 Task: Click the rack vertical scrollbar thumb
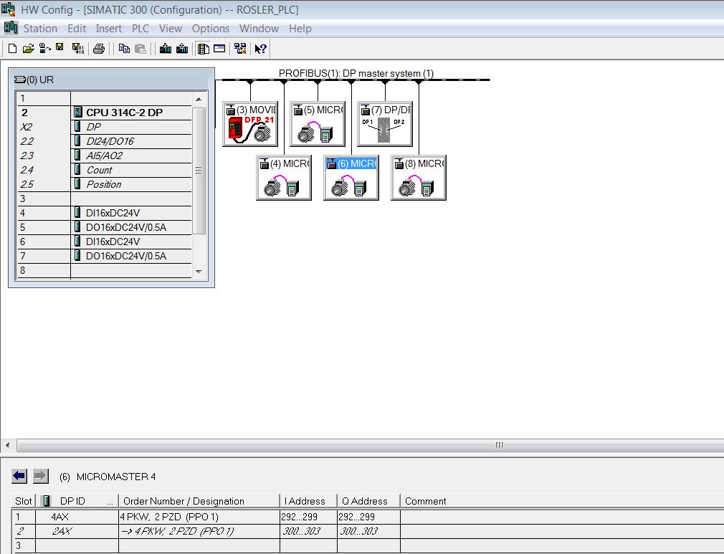pos(199,171)
